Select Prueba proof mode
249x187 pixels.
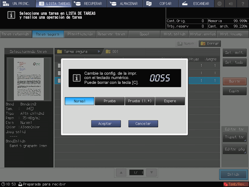click(x=110, y=101)
